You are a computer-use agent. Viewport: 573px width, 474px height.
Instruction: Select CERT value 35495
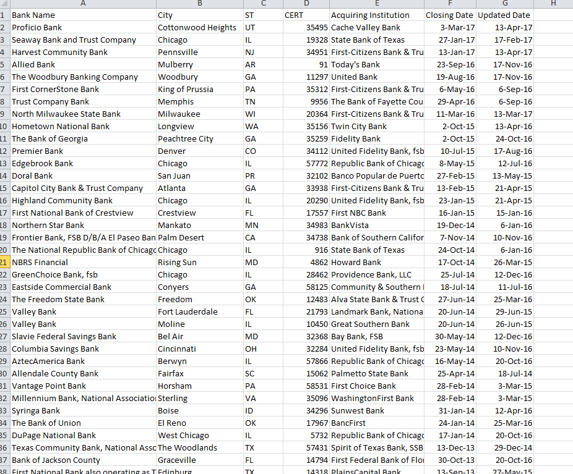306,28
